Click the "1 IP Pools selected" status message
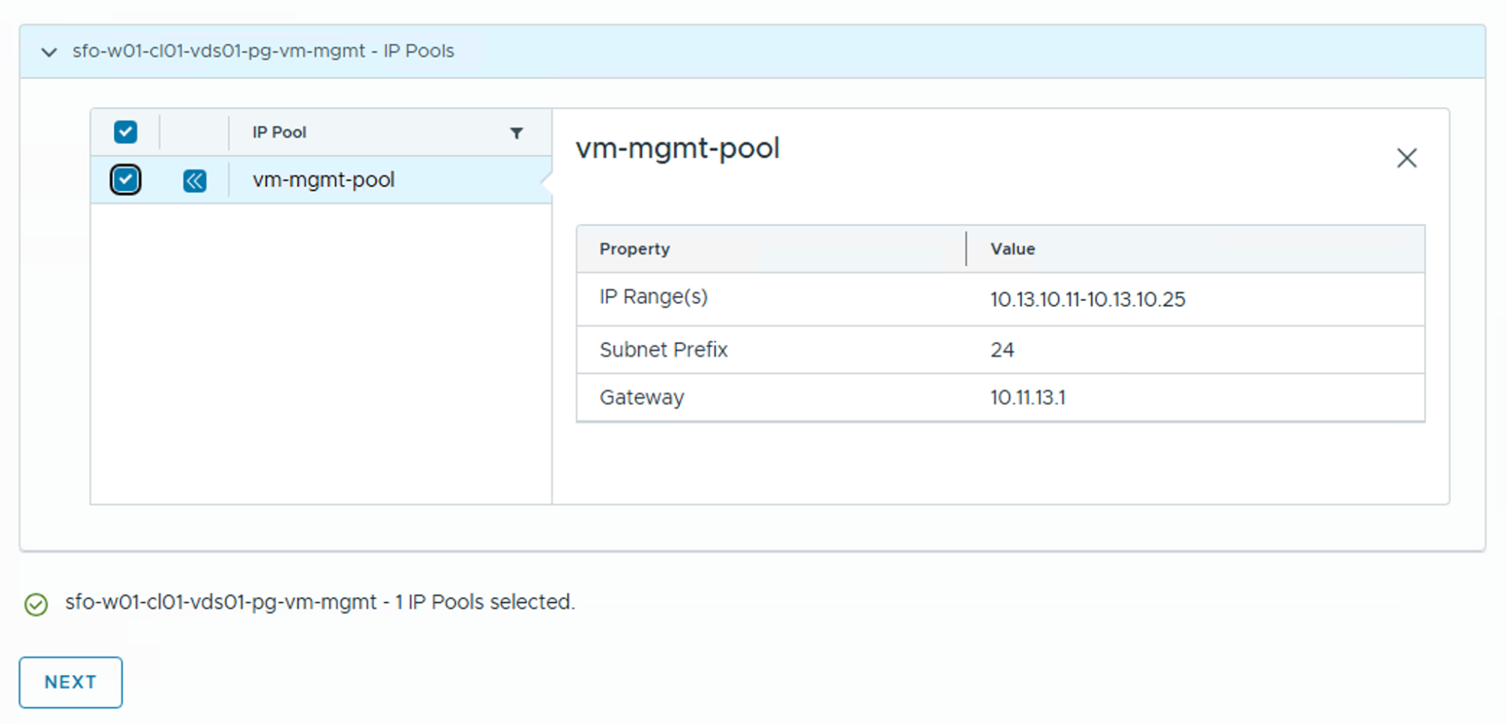The image size is (1507, 724). click(x=320, y=602)
